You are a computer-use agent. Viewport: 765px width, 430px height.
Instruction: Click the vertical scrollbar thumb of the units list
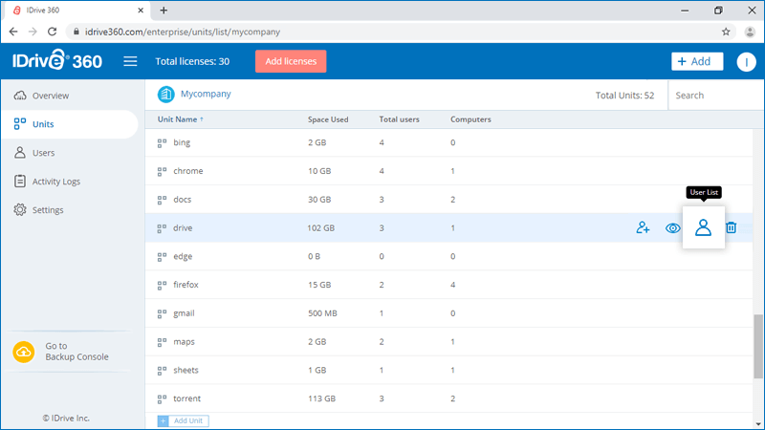[757, 346]
